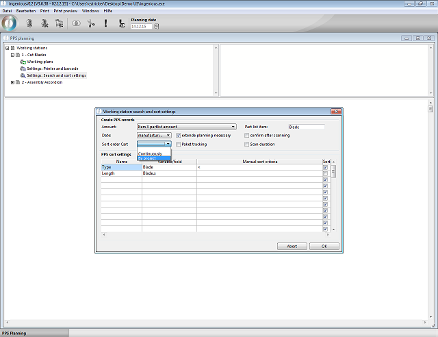Choose By project from the Sort order list
Image resolution: width=438 pixels, height=337 pixels.
[x=153, y=158]
